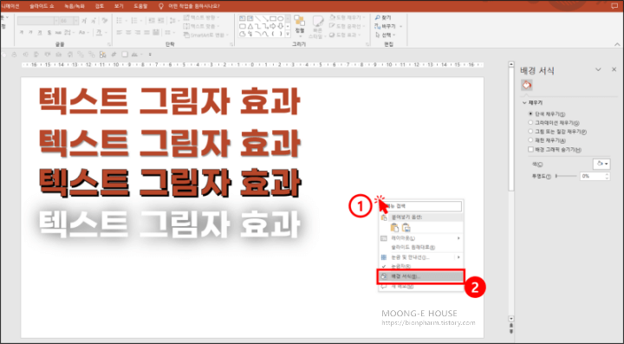The height and width of the screenshot is (344, 624).
Task: Toggle the text shadow (S) button
Action: pyautogui.click(x=49, y=33)
